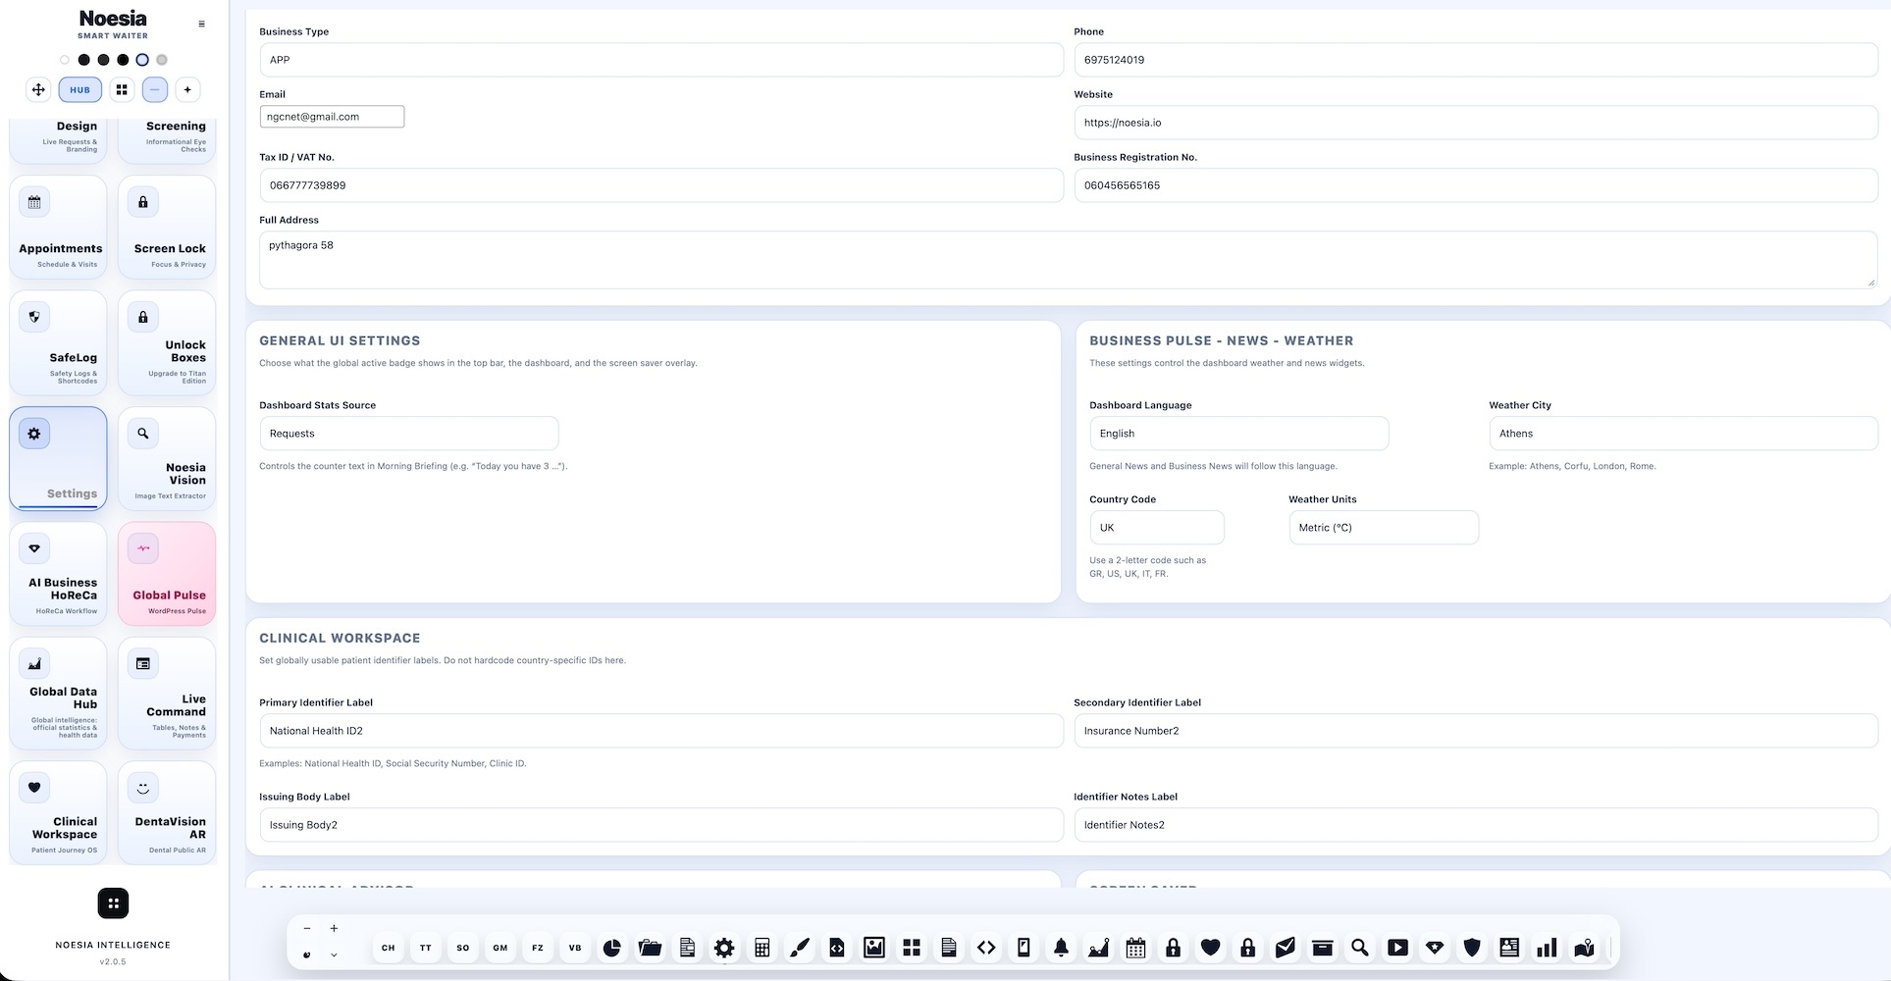Open the mobile phone icon in the dock
The width and height of the screenshot is (1891, 981).
[x=1024, y=948]
